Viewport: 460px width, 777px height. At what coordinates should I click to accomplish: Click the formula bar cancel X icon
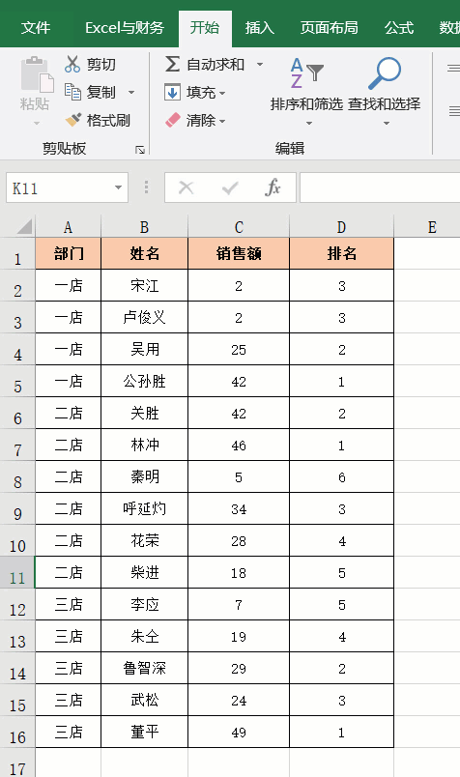pyautogui.click(x=186, y=187)
